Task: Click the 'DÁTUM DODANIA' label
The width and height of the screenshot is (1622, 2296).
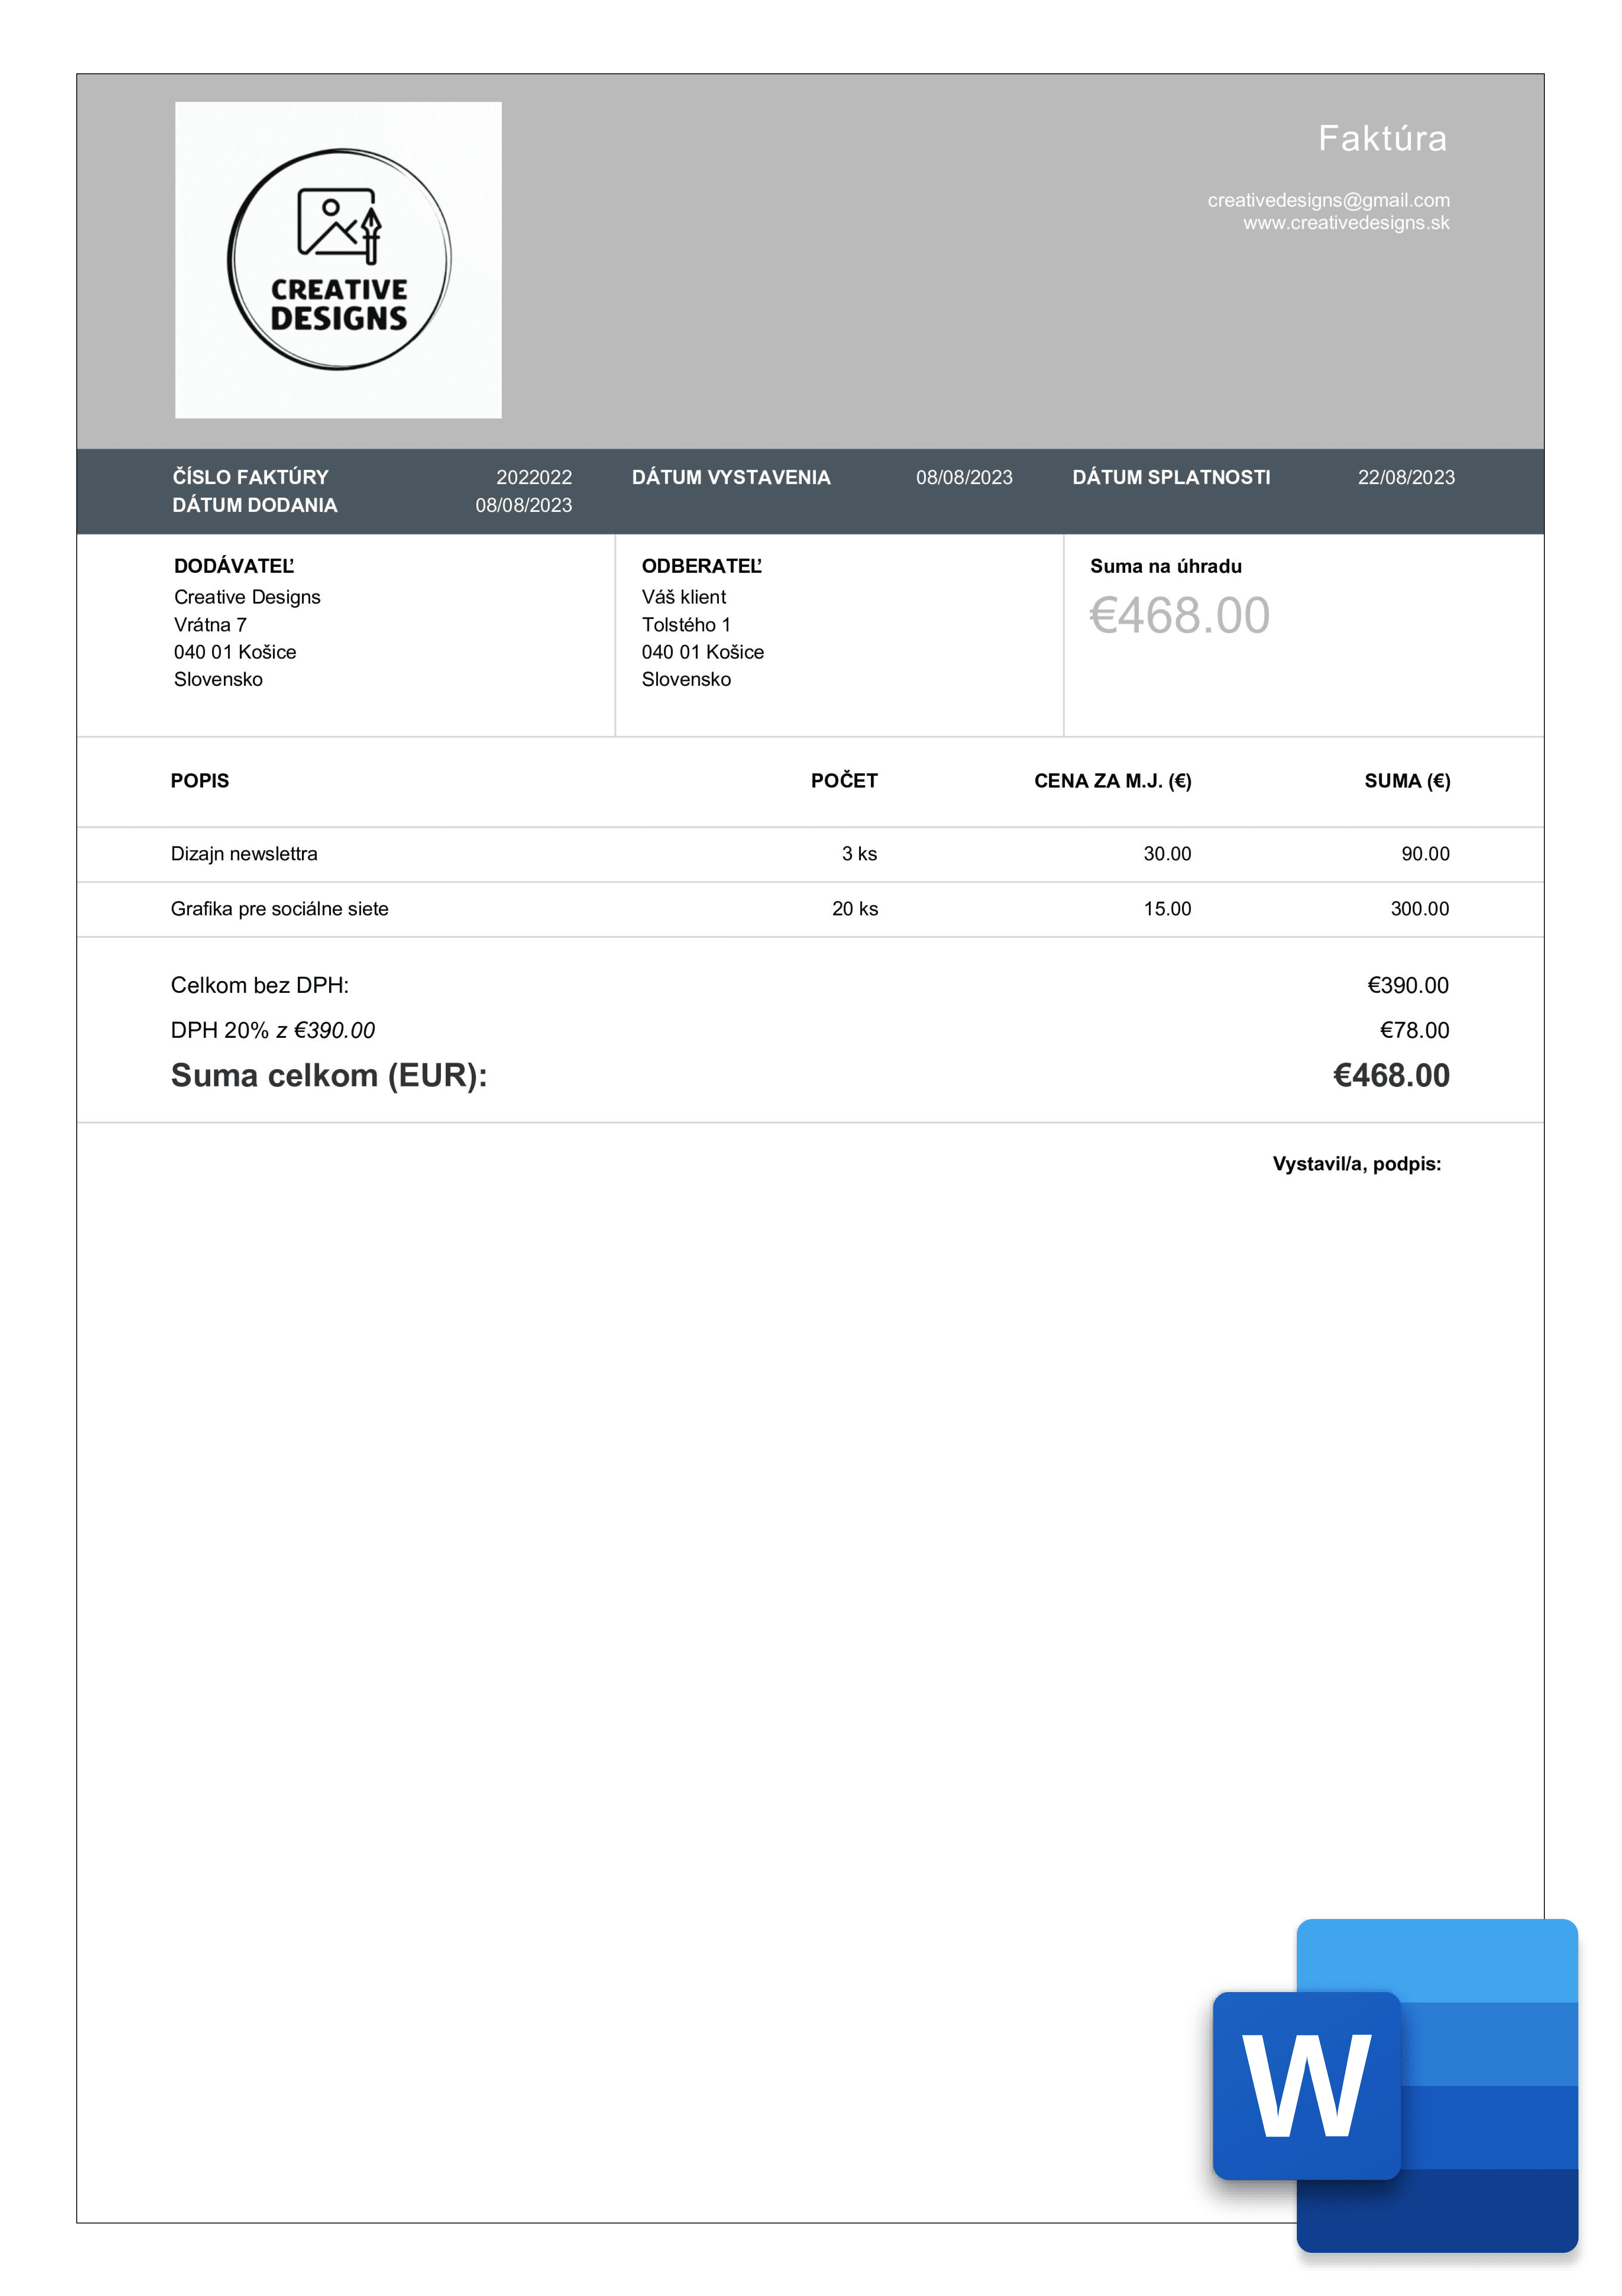Action: point(255,505)
